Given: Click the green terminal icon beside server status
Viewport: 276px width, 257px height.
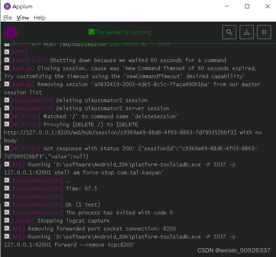Looking at the screenshot, I should [91, 32].
